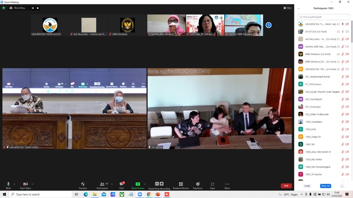Expand audio options arrow beside Mute
This screenshot has height=198, width=353.
14,184
